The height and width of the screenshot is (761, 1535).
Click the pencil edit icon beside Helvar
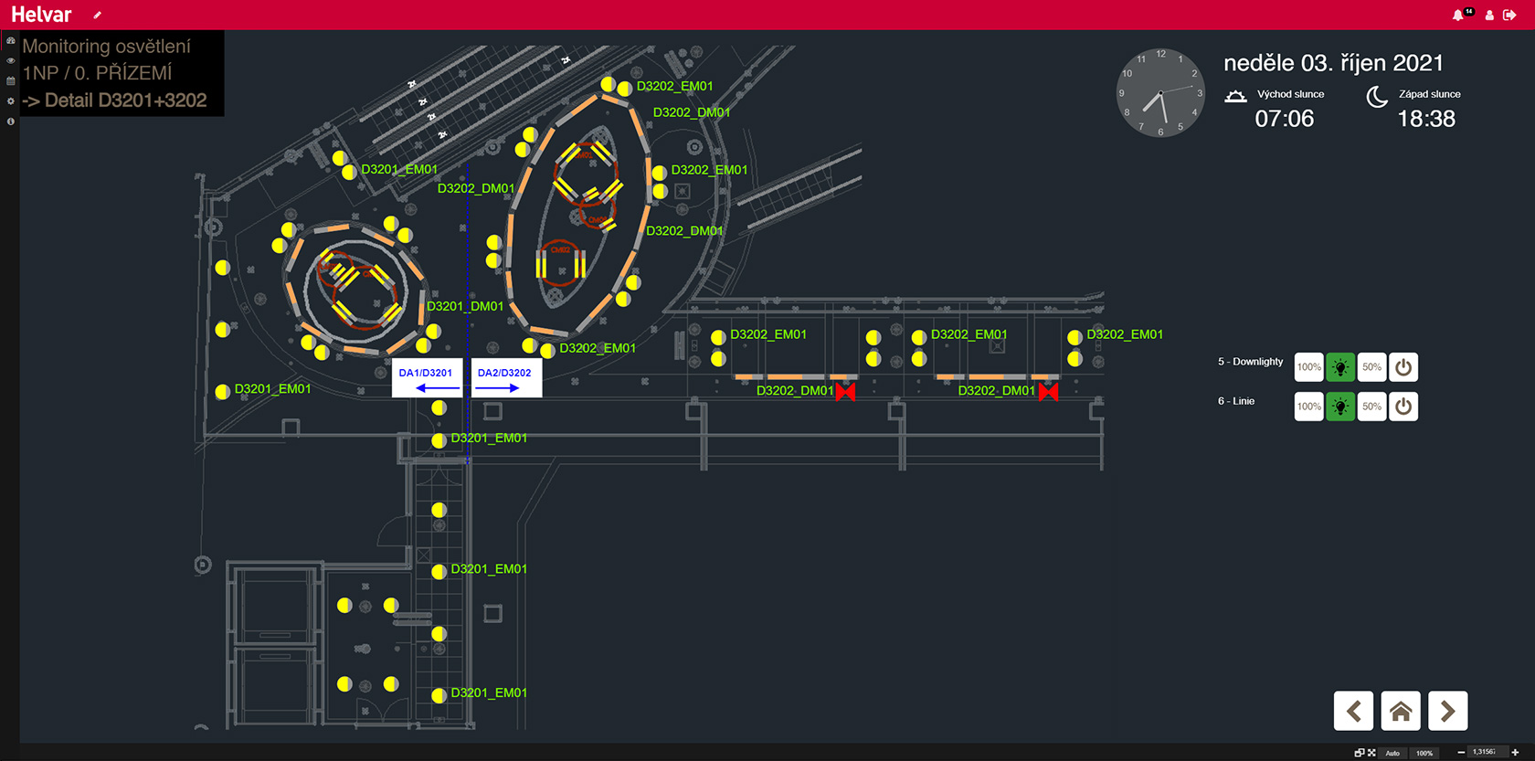click(98, 15)
